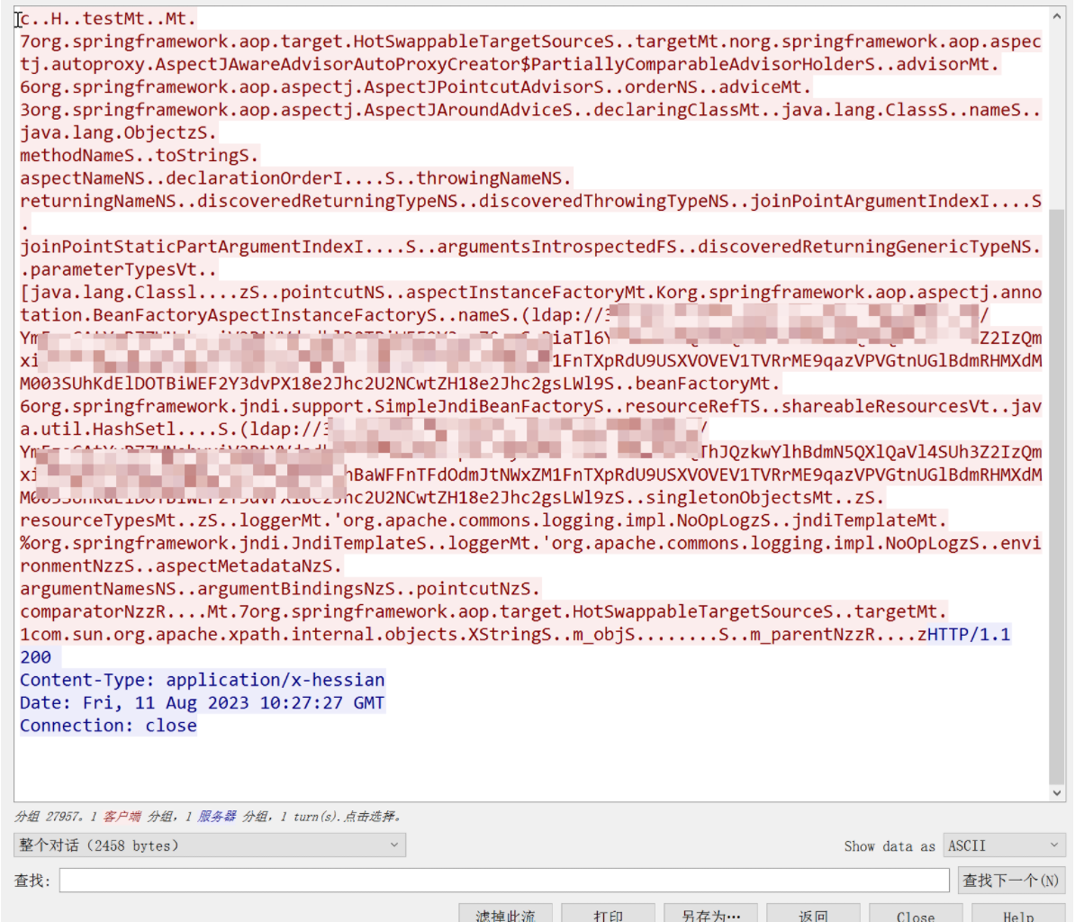Click the vertical scrollbar thumb
Viewport: 1075px width, 922px height.
1057,495
